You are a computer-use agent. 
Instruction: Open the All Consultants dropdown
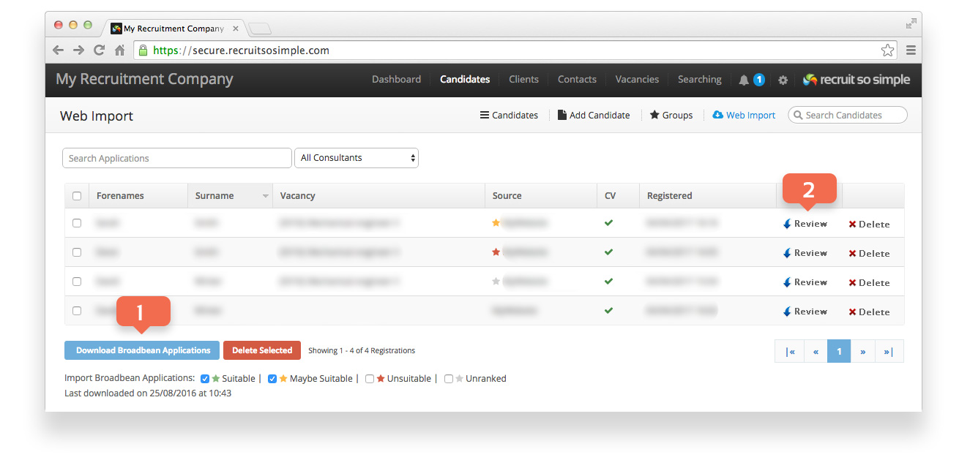(356, 158)
